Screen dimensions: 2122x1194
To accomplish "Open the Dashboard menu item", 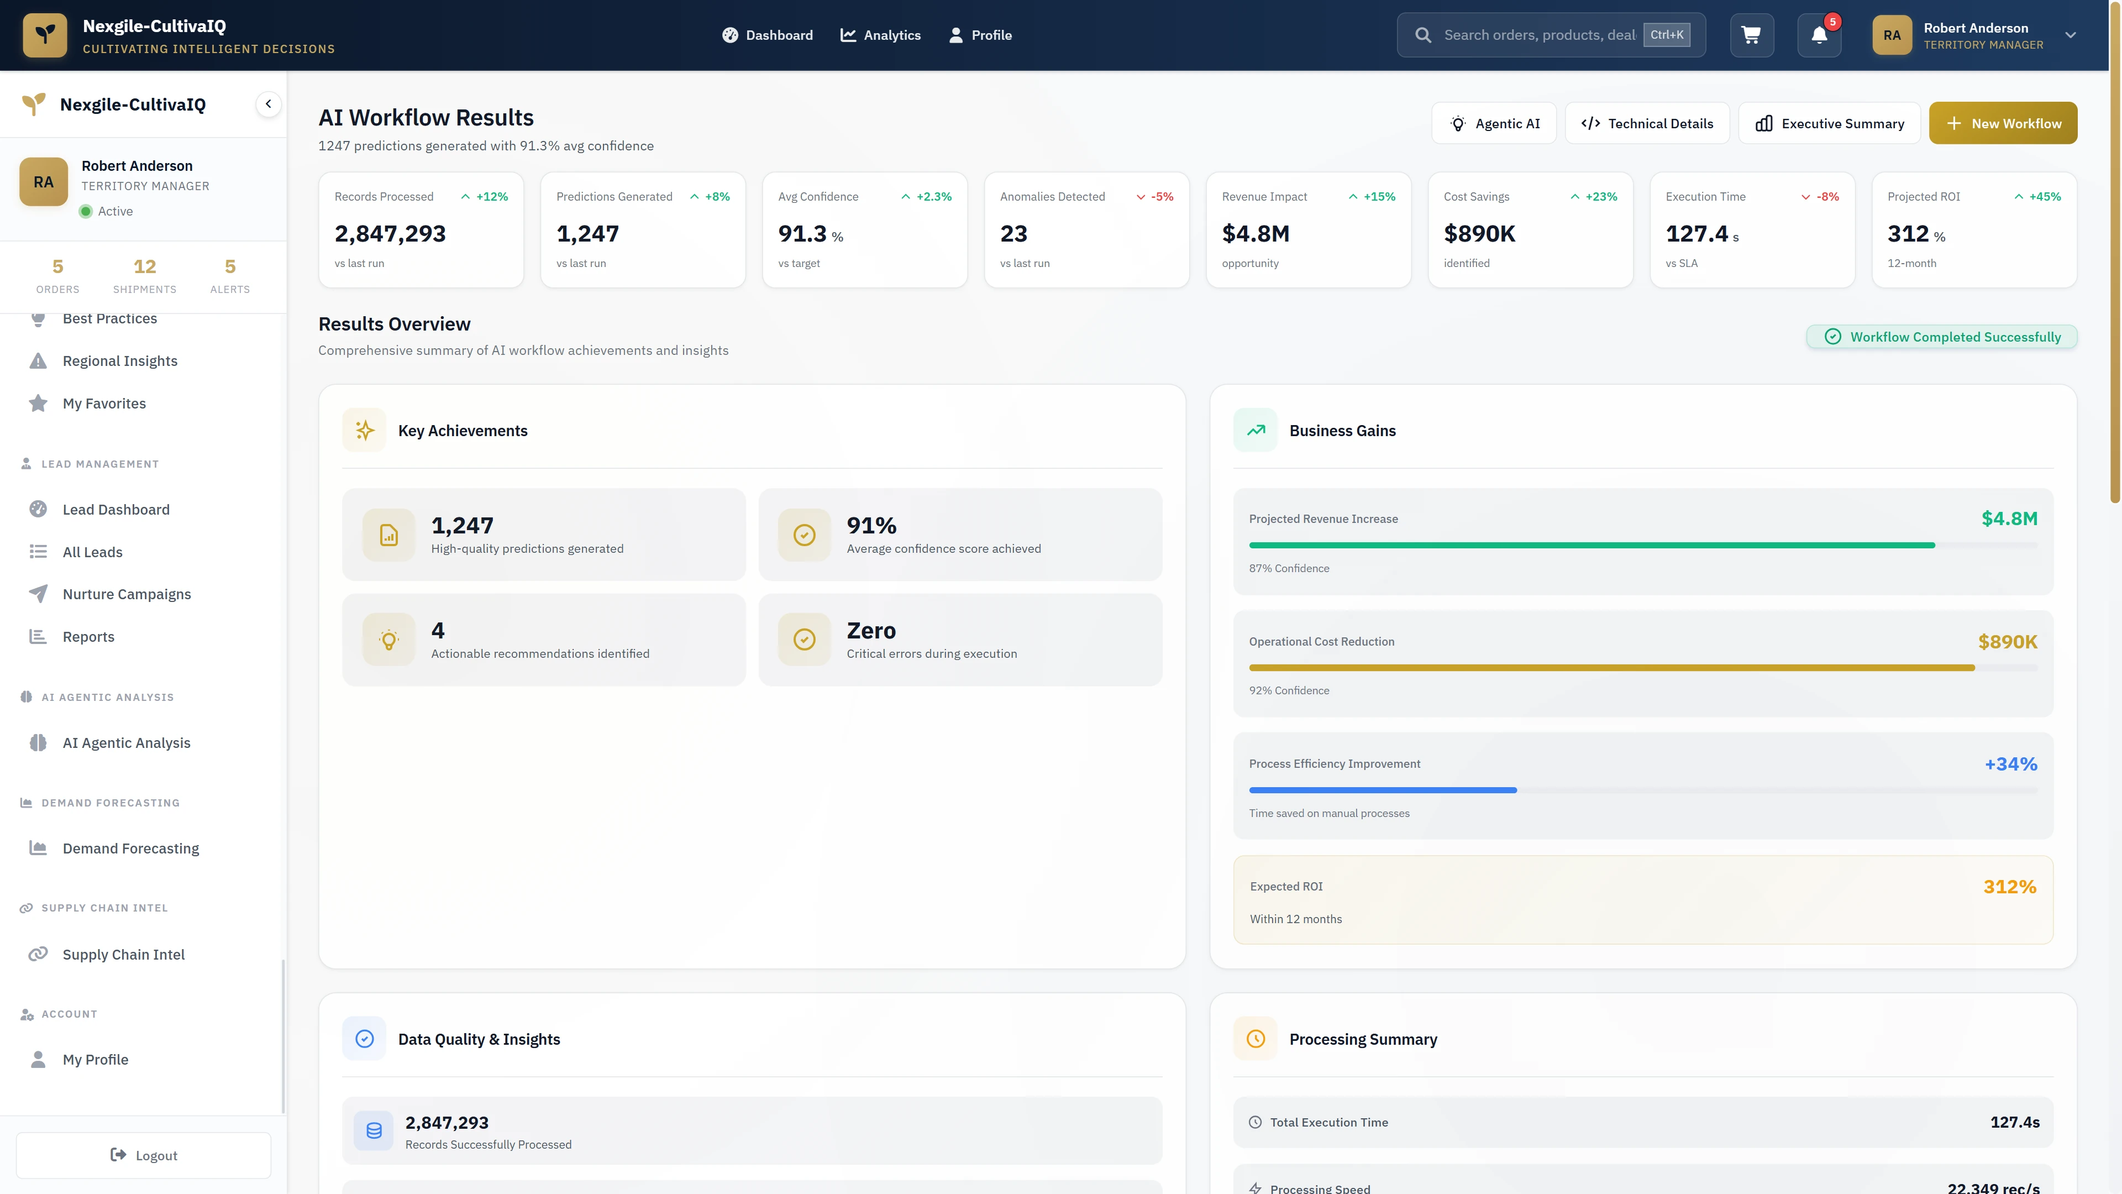I will 767,35.
